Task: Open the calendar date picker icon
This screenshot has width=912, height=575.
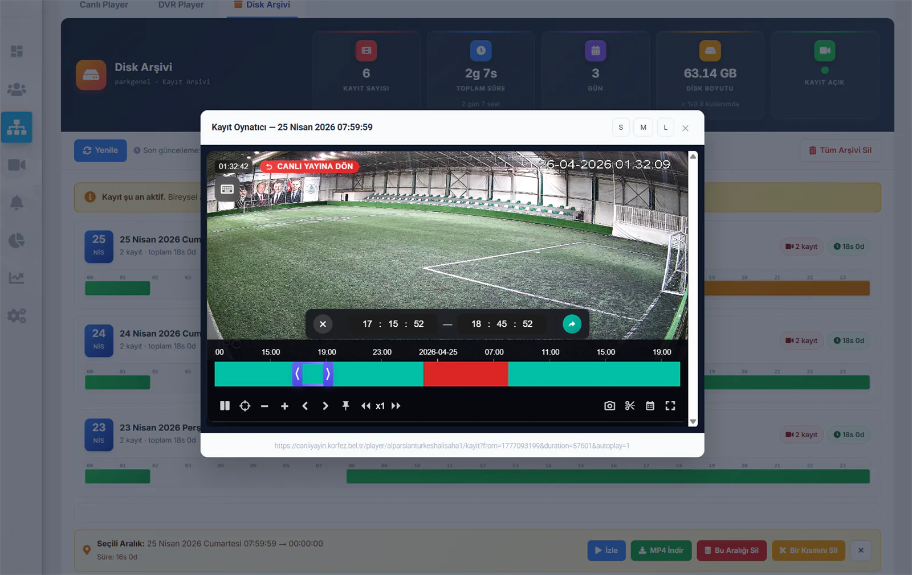Action: pyautogui.click(x=650, y=406)
